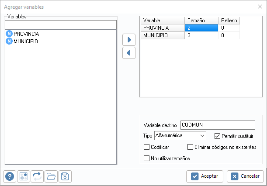Click the search box above variables list
This screenshot has height=186, width=267.
[x=60, y=24]
